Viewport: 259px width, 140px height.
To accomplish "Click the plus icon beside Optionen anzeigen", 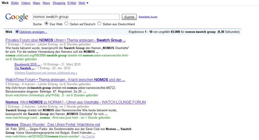I will point(17,32).
